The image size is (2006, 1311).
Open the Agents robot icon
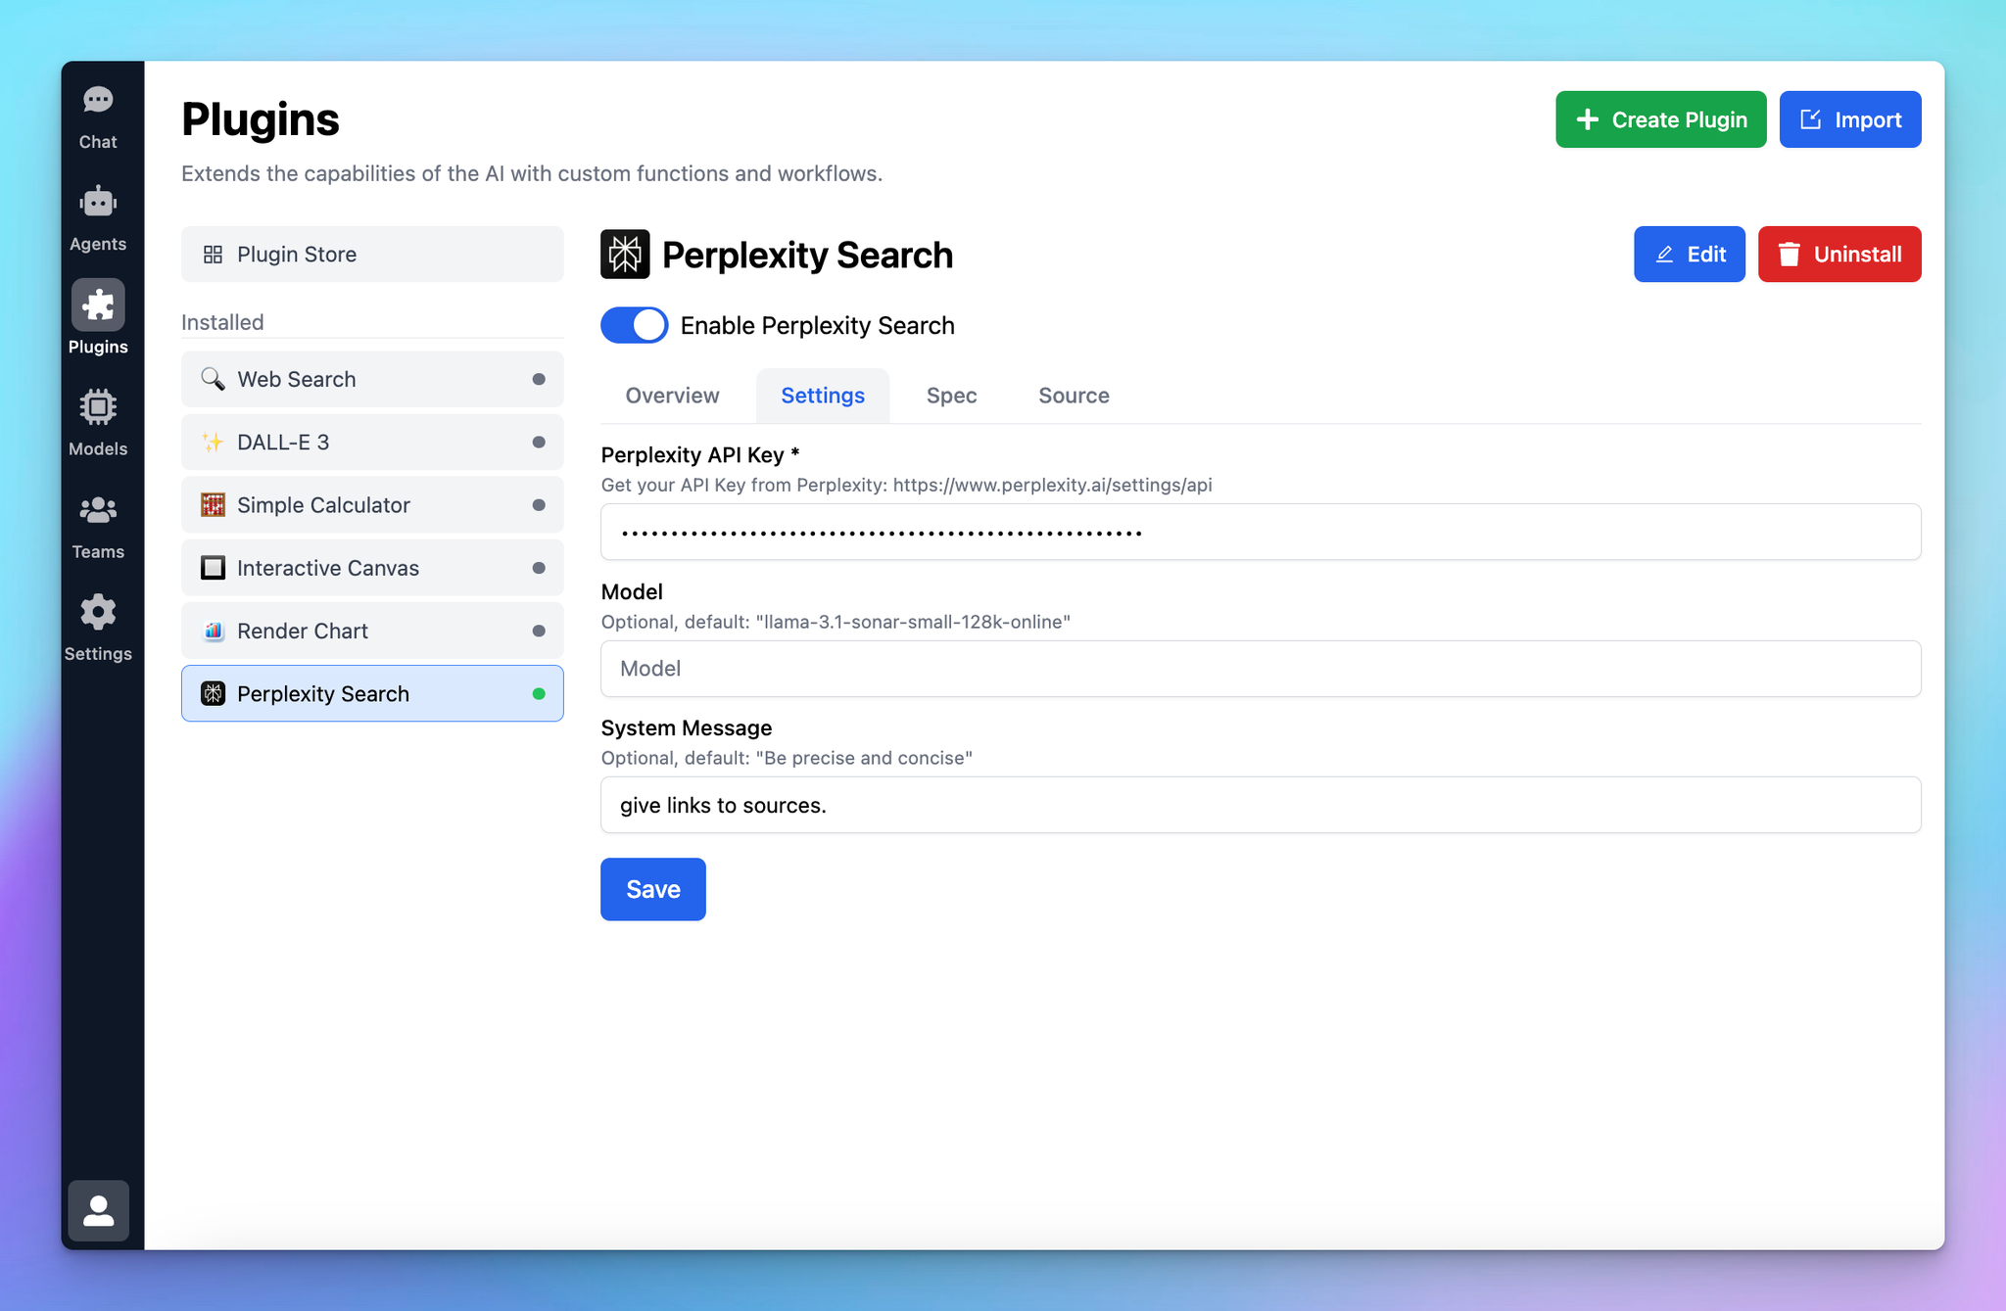98,202
